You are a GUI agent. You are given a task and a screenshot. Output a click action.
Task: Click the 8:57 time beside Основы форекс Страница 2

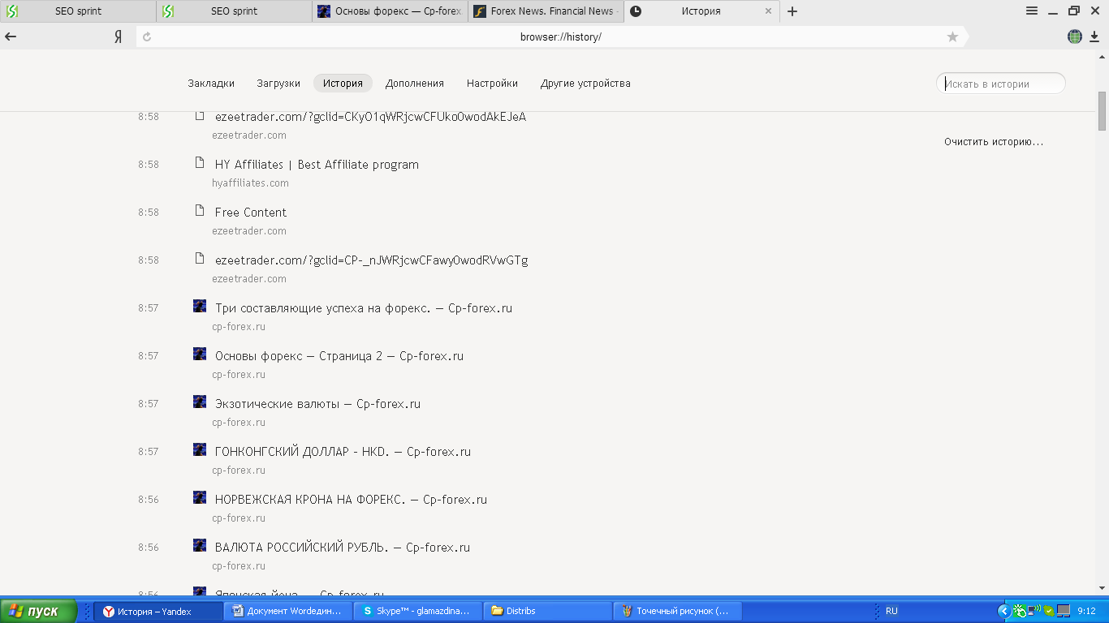pyautogui.click(x=149, y=356)
